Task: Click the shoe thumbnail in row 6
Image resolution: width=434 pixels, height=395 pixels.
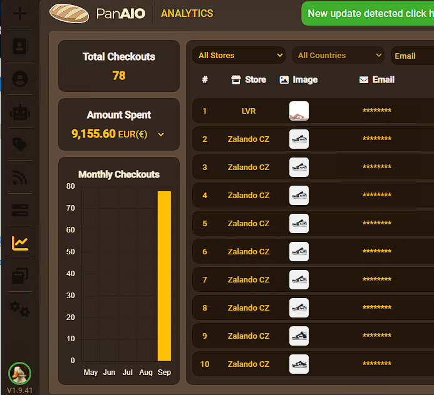Action: pos(299,252)
